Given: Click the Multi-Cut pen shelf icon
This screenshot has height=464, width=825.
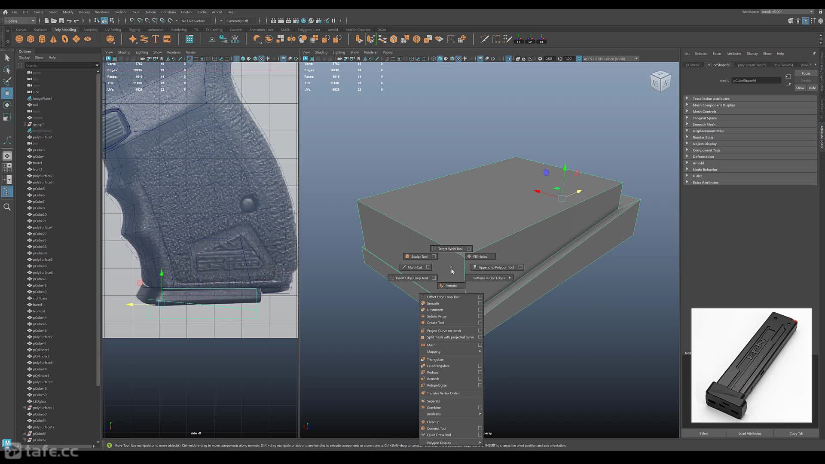Looking at the screenshot, I should (485, 39).
